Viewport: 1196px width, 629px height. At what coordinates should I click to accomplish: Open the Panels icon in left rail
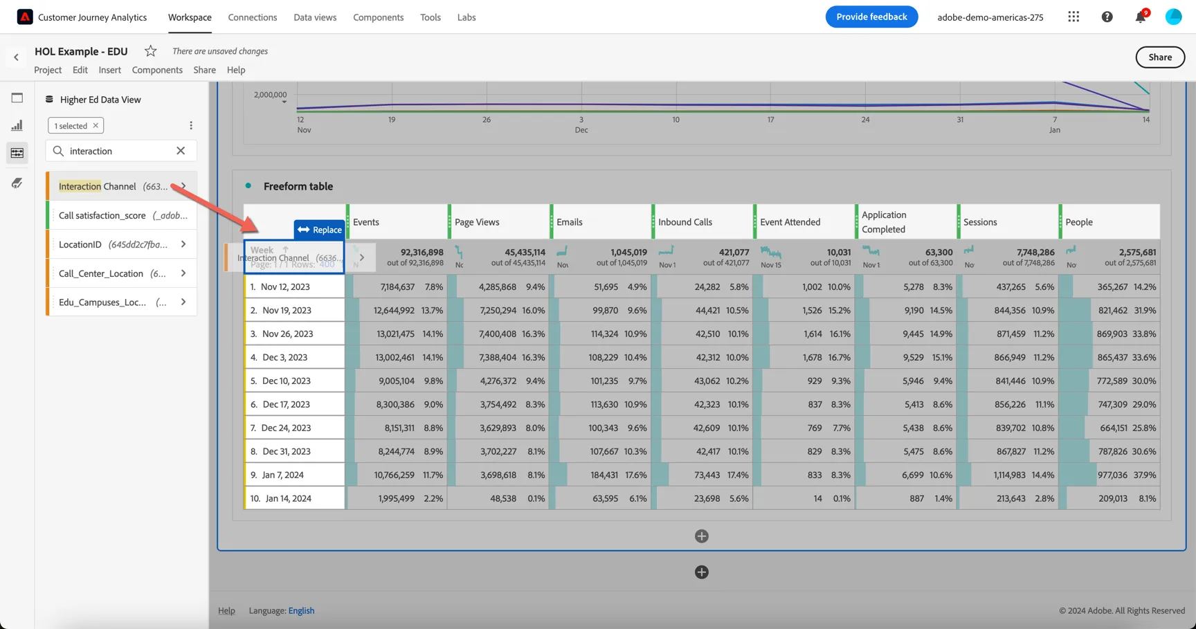click(x=17, y=98)
